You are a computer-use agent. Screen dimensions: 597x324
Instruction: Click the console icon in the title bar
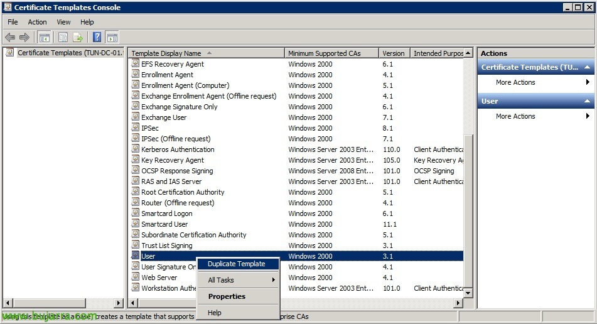point(8,7)
